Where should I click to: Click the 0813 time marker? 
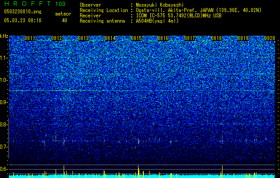click(83, 38)
